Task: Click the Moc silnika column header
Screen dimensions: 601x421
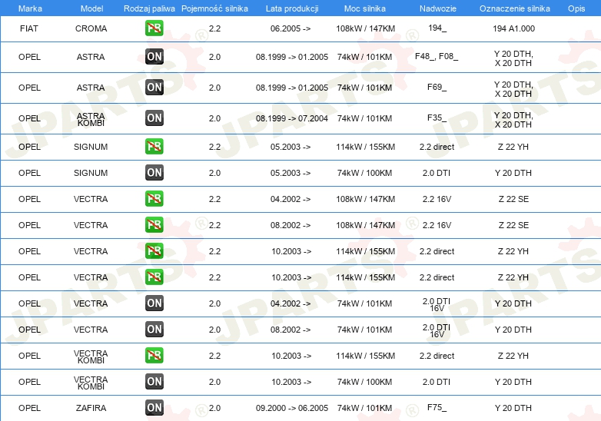Action: click(365, 8)
